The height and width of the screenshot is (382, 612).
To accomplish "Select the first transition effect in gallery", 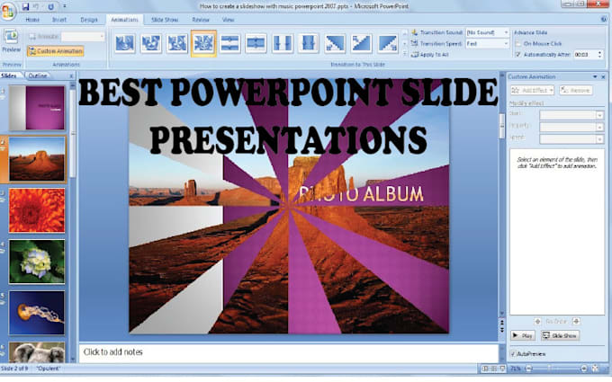I will pyautogui.click(x=125, y=42).
